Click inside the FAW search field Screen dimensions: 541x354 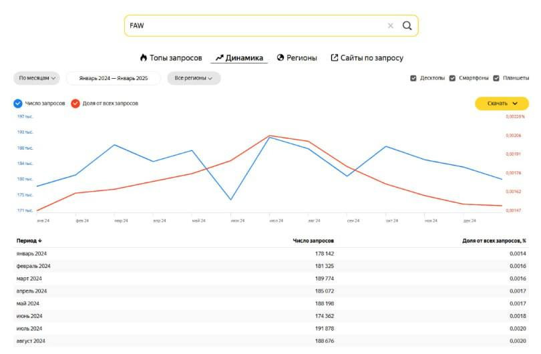[x=254, y=26]
